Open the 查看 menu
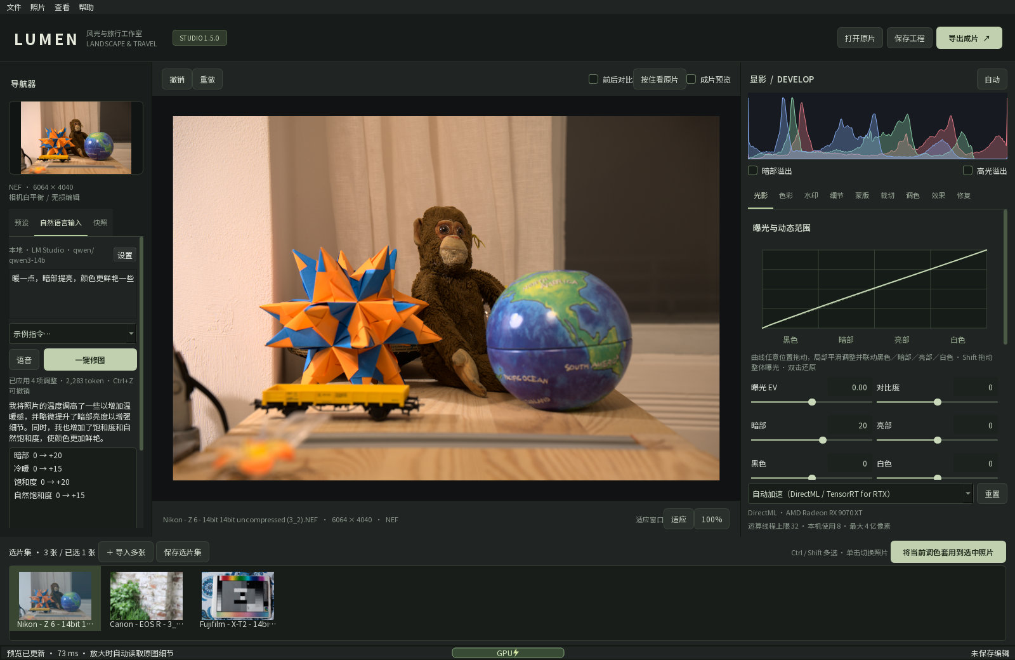 tap(62, 8)
